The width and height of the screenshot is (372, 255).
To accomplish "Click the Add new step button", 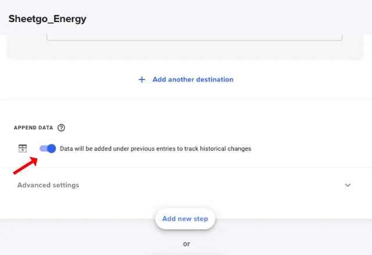I will pyautogui.click(x=185, y=219).
